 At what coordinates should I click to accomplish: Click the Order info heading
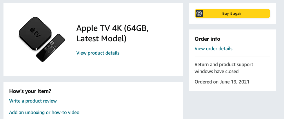tap(207, 39)
